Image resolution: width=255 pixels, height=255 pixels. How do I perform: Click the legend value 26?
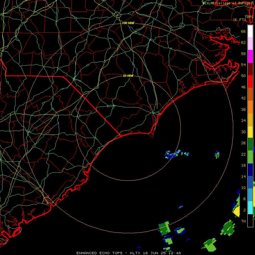(243, 143)
